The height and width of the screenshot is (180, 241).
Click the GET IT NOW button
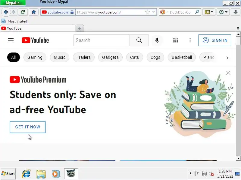[27, 127]
